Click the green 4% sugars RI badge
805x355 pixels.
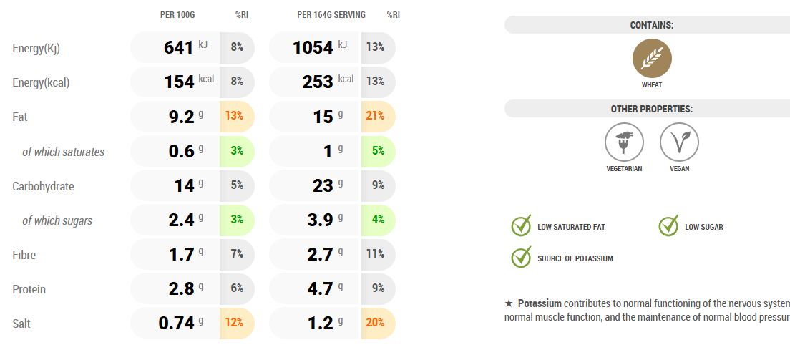pyautogui.click(x=378, y=220)
